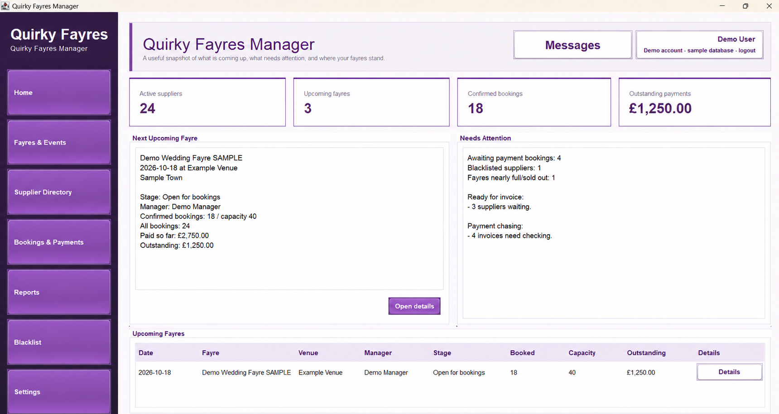The width and height of the screenshot is (779, 414).
Task: Click the Quirky Fayres sidebar logo text
Action: (59, 34)
